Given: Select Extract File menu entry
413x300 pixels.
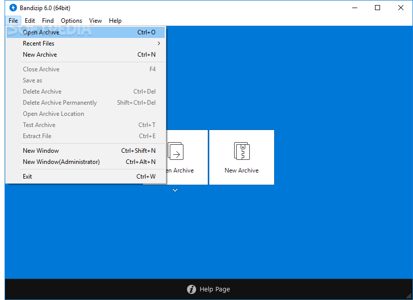Looking at the screenshot, I should tap(86, 136).
